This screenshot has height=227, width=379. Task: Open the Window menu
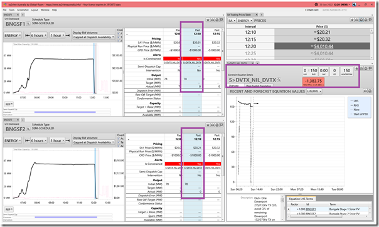pos(45,10)
